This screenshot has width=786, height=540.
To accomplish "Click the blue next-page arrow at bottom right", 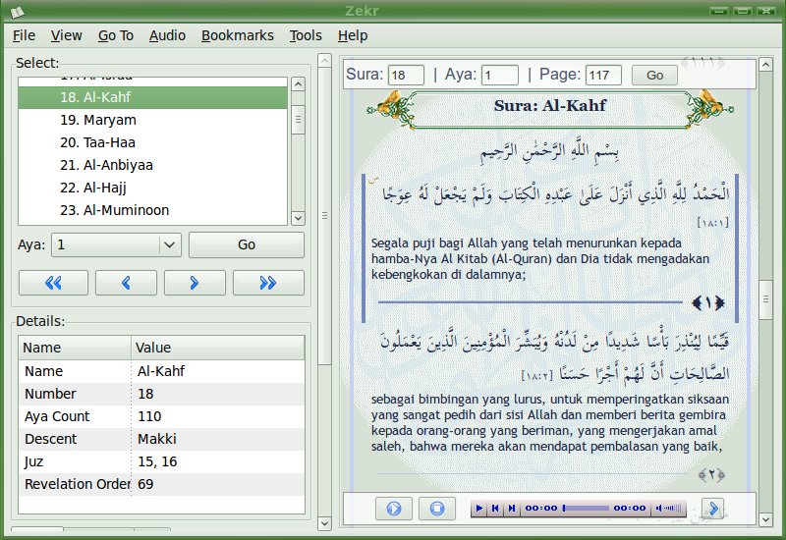I will tap(711, 509).
